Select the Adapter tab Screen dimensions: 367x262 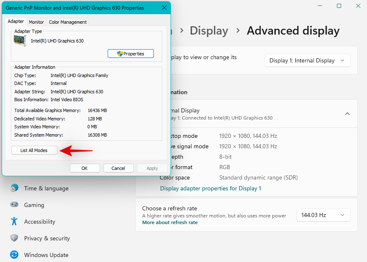point(16,21)
